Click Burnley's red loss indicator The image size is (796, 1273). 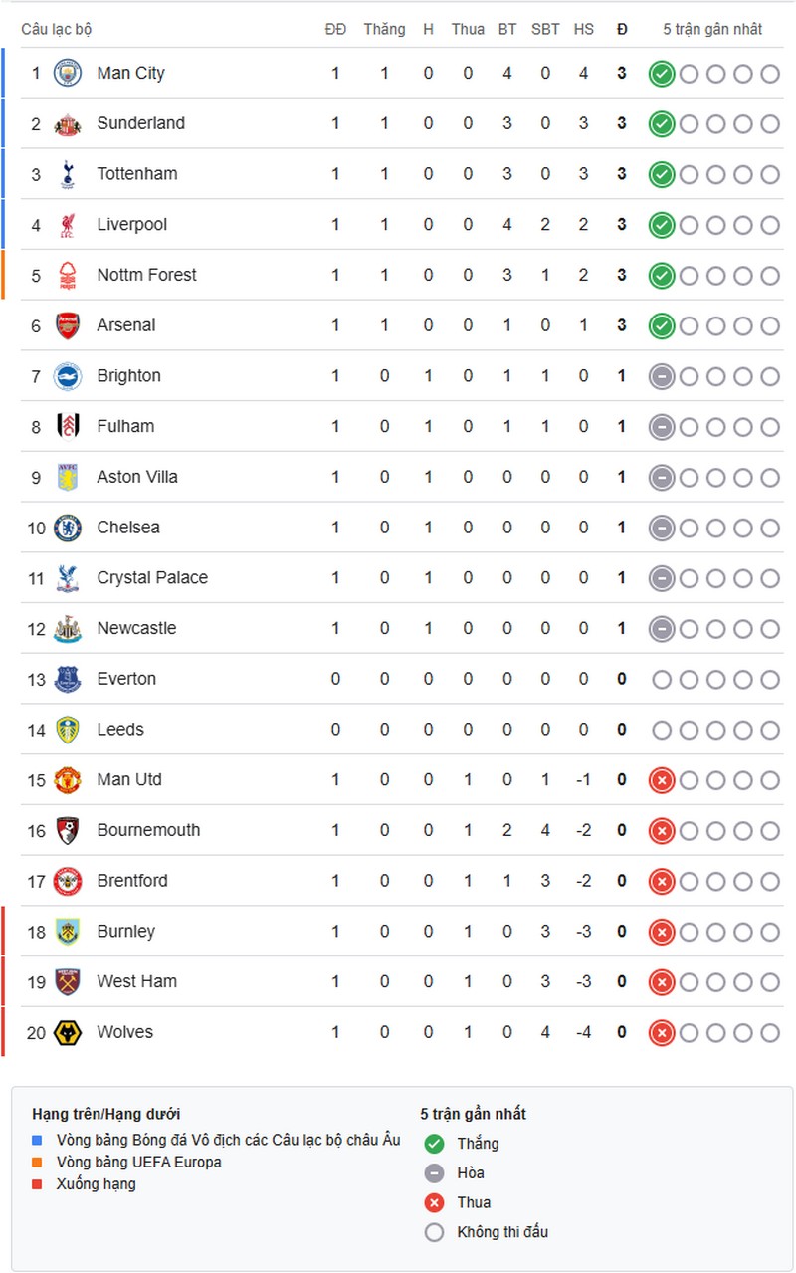662,932
